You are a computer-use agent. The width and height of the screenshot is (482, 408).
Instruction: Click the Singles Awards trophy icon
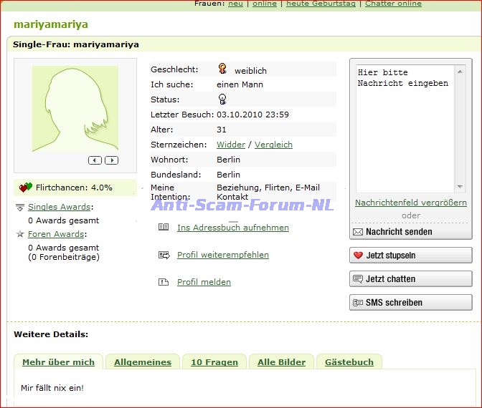coord(20,208)
